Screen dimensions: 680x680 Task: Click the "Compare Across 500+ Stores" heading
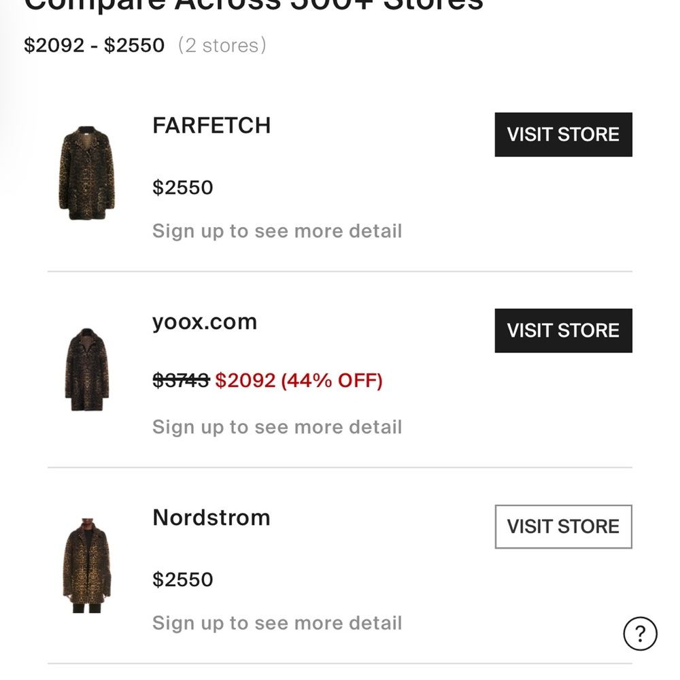point(254,5)
